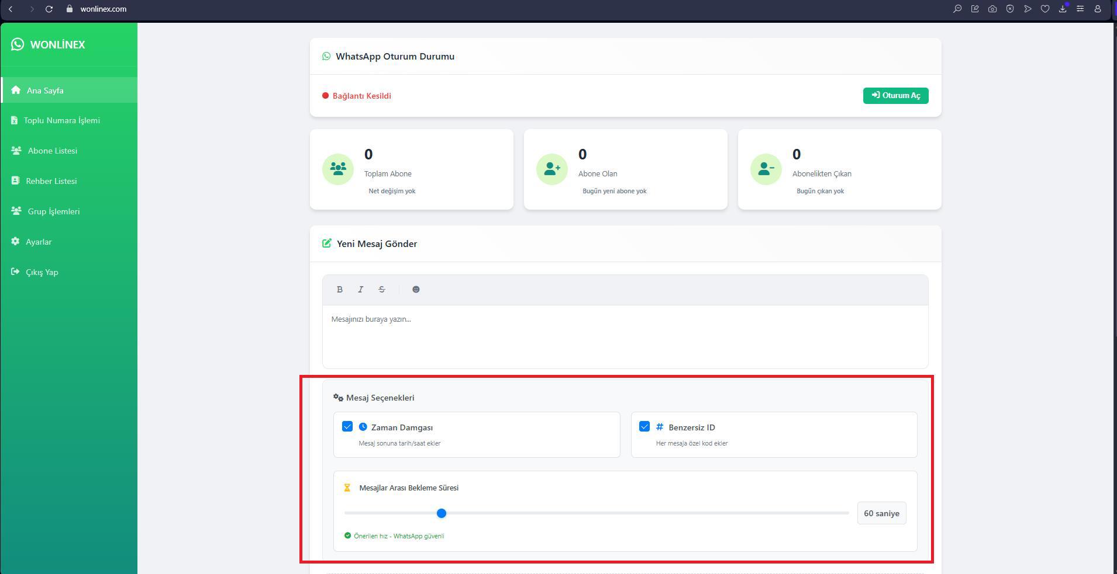Click the WONLİNEX WhatsApp logo icon
This screenshot has width=1117, height=574.
click(18, 44)
